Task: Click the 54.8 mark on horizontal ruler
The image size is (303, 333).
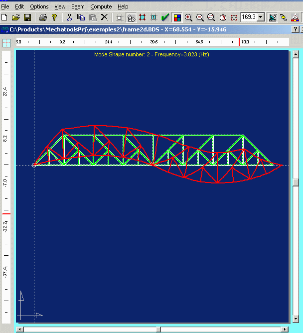Action: tap(199, 42)
